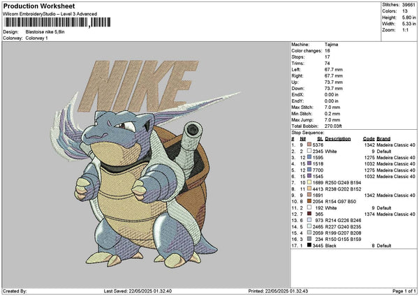Select the Wilcom EmbroideryStudio Level 3 Advanced line
The width and height of the screenshot is (419, 296).
(50, 14)
